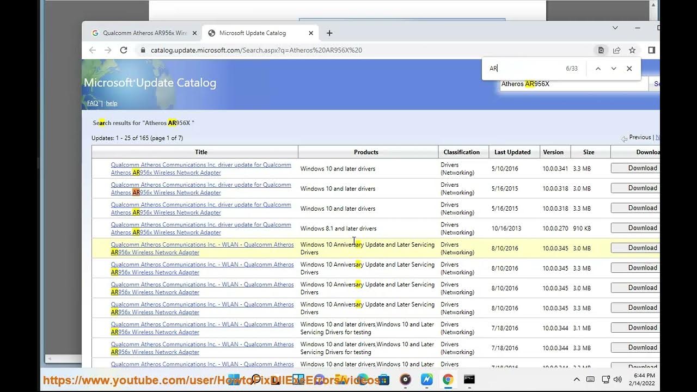
Task: Close the Microsoft Update Catalog tab
Action: pyautogui.click(x=311, y=33)
